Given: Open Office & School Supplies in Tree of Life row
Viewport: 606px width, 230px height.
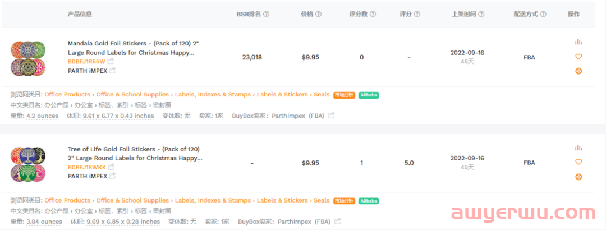Looking at the screenshot, I should pyautogui.click(x=132, y=201).
